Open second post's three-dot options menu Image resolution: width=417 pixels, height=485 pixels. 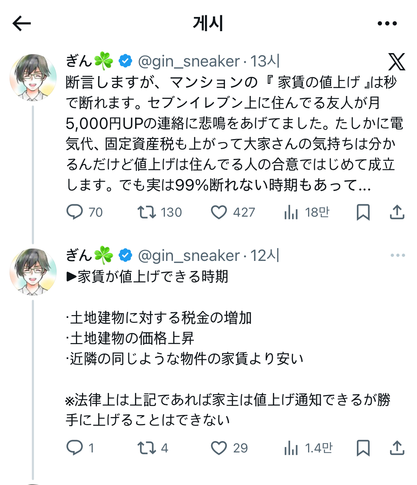398,255
